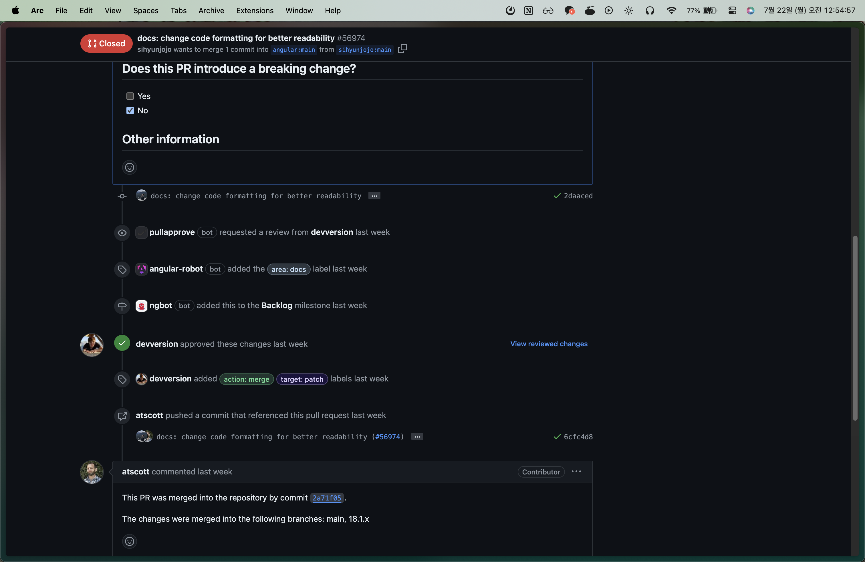865x562 pixels.
Task: Open the Archive menu
Action: (x=211, y=11)
